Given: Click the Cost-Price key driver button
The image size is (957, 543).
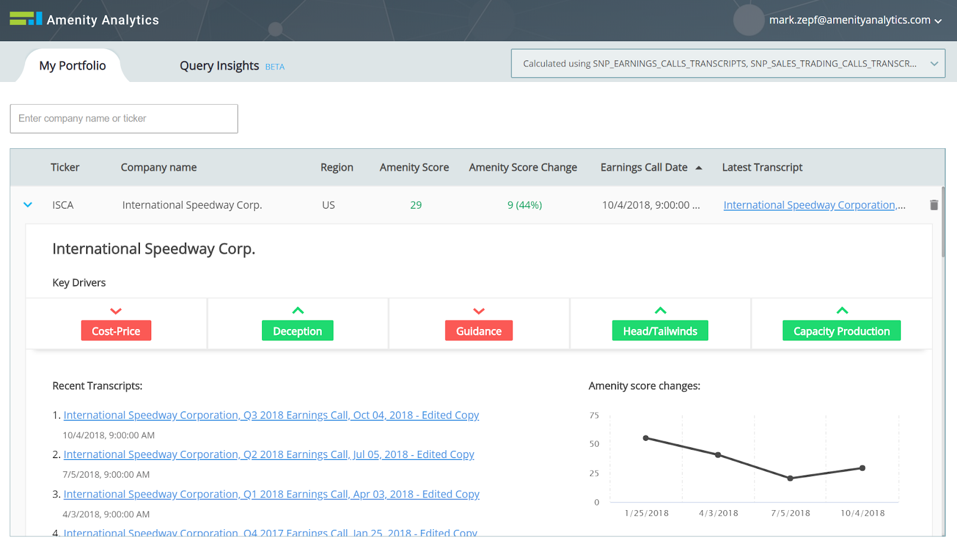Looking at the screenshot, I should pyautogui.click(x=116, y=331).
